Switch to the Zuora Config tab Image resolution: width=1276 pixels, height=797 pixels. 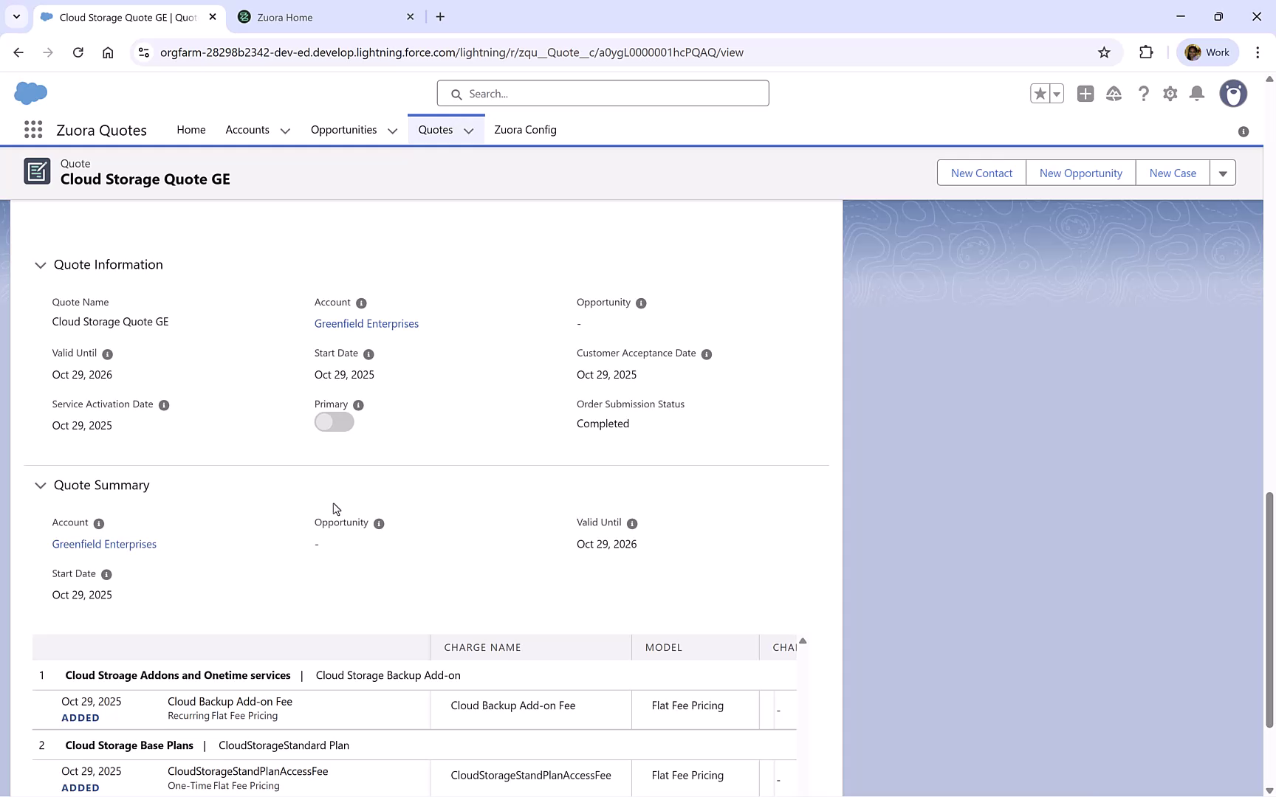(525, 130)
